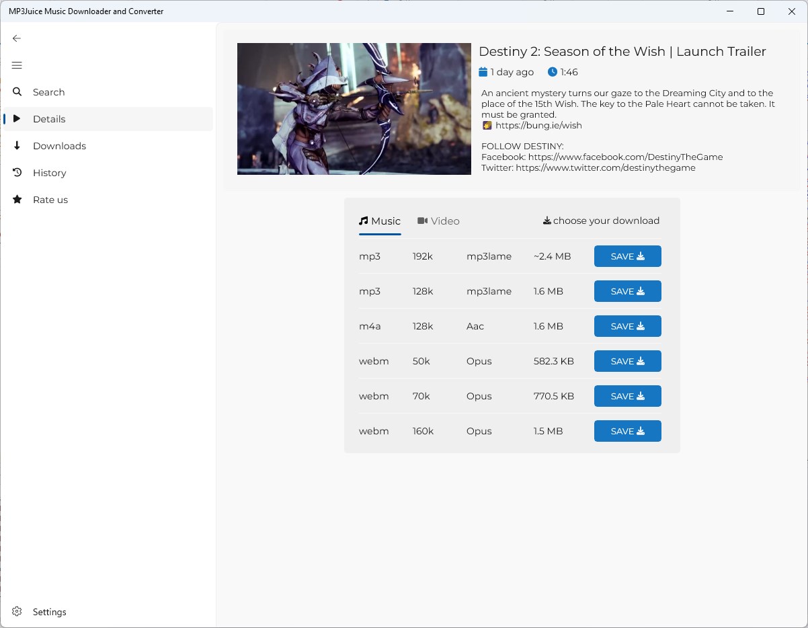Click the Settings gear icon
The image size is (808, 628).
coord(17,612)
